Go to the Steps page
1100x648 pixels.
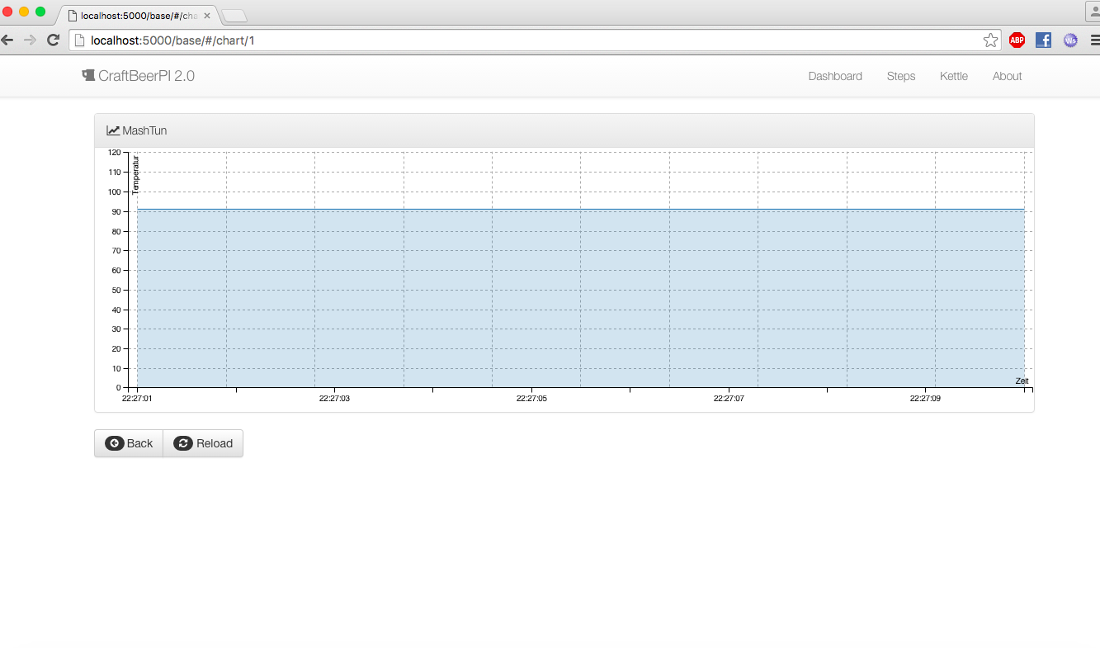(900, 76)
